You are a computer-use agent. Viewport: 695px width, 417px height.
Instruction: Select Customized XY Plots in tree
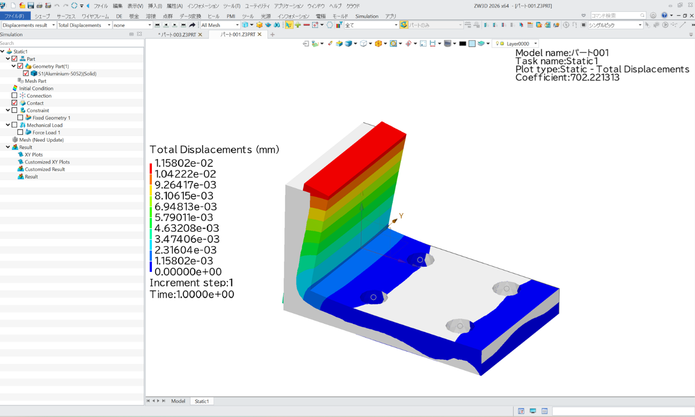coord(47,162)
